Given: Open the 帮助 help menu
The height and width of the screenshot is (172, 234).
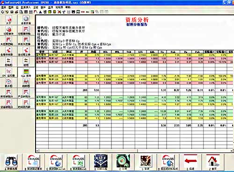Looking at the screenshot, I should pos(68,7).
